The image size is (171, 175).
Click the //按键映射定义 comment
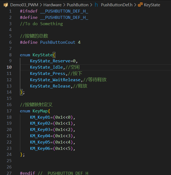click(36, 105)
